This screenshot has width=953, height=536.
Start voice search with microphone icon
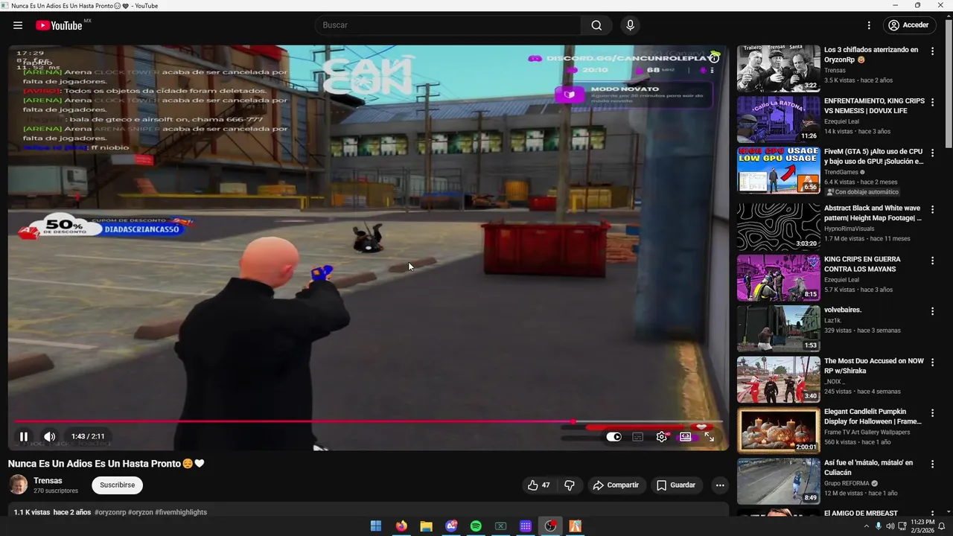coord(631,25)
